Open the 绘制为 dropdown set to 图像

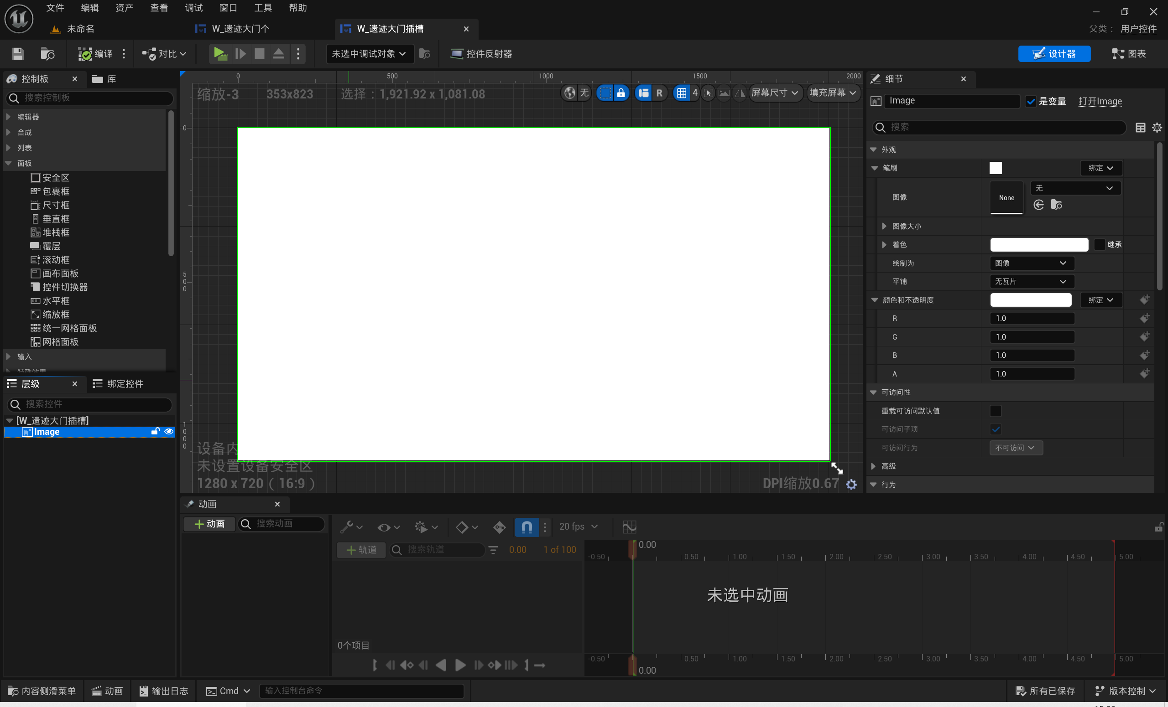click(x=1032, y=263)
